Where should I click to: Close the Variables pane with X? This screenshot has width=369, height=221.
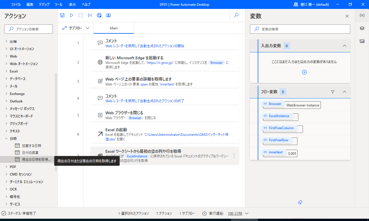347,16
